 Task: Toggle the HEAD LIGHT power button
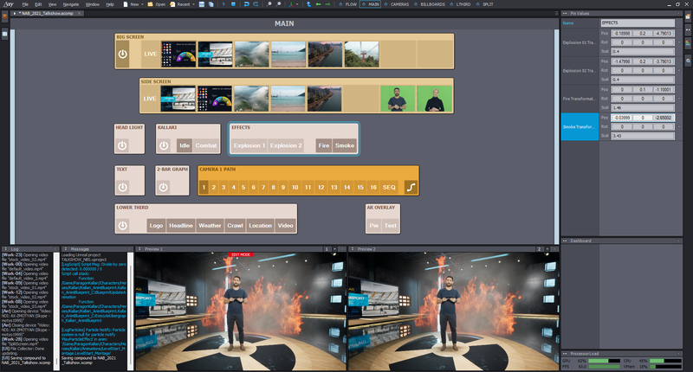click(x=123, y=145)
